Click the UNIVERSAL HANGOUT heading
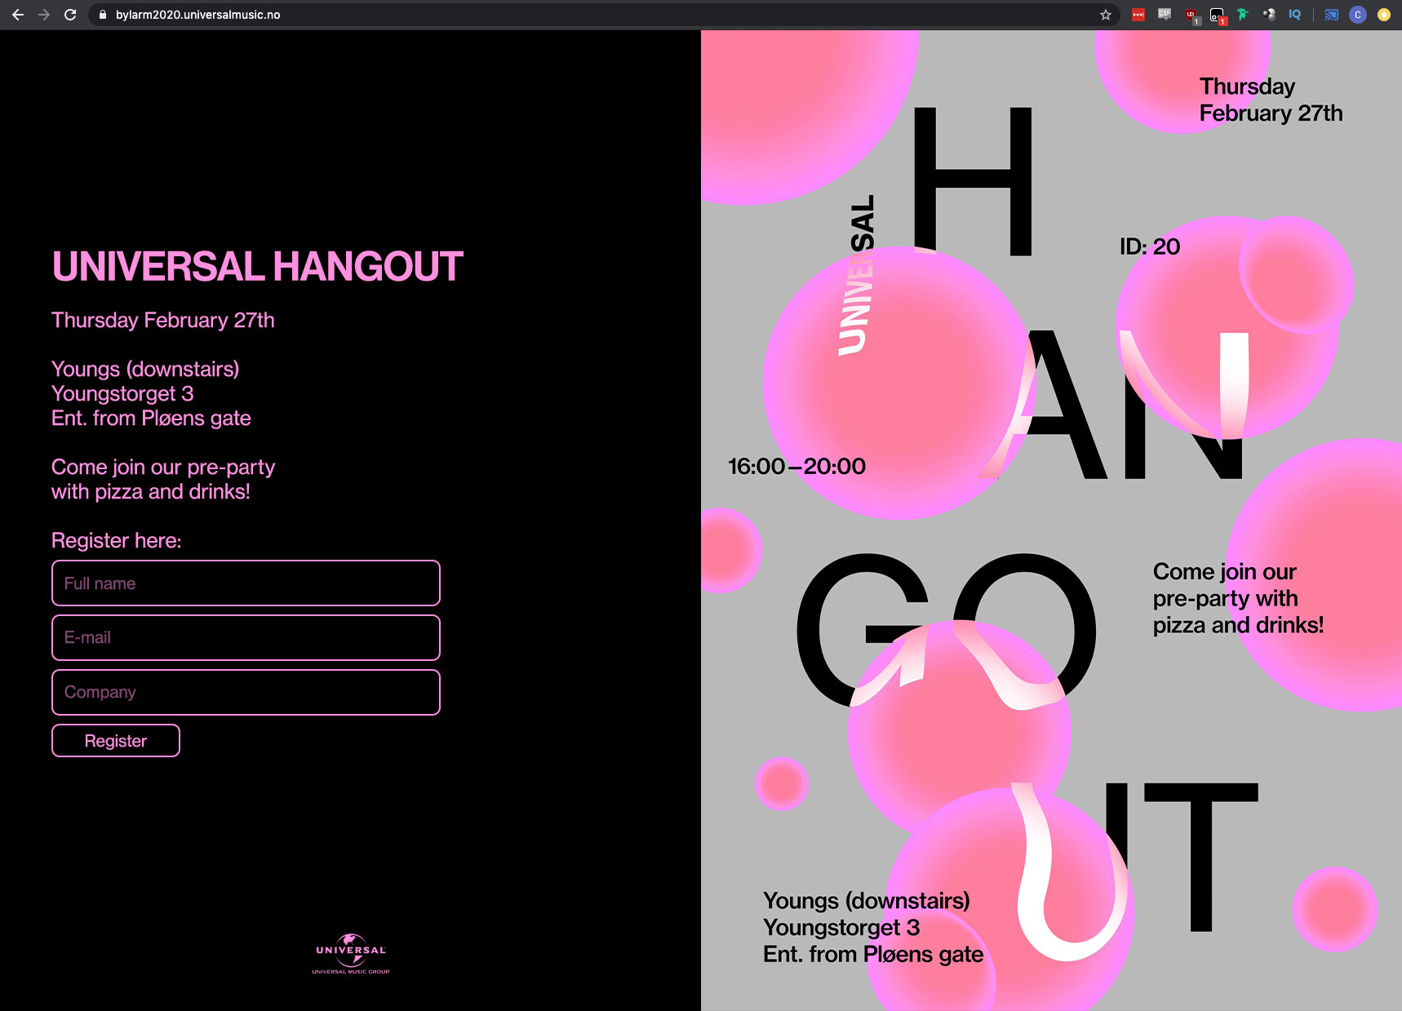1402x1011 pixels. (x=257, y=267)
